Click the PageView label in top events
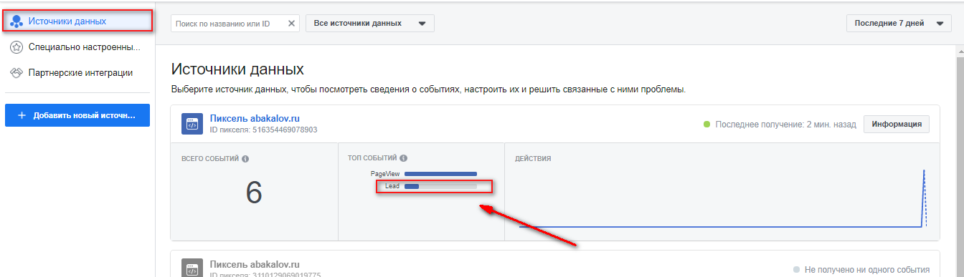The height and width of the screenshot is (277, 964). [385, 174]
